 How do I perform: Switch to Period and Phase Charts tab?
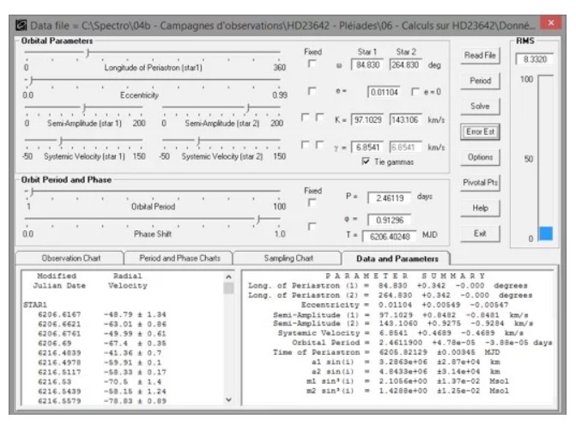click(x=179, y=259)
